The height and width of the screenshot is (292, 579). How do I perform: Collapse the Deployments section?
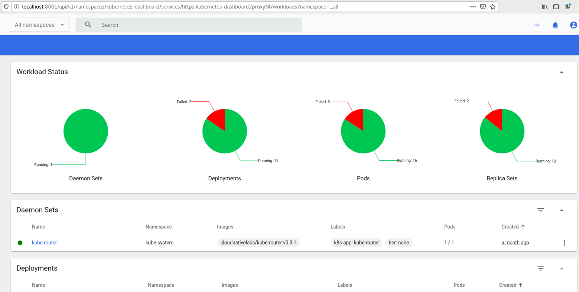562,268
